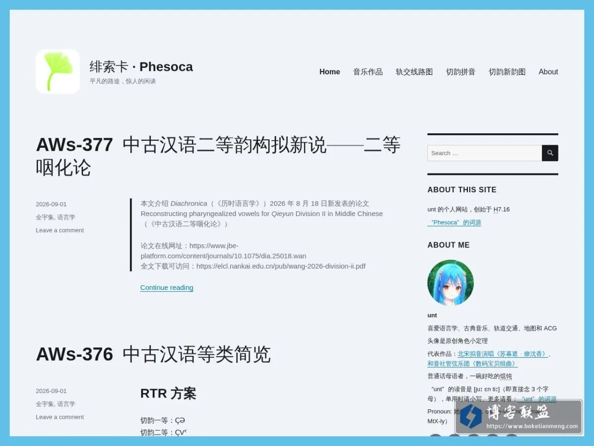Click the RTR 方案 heading
Viewport: 594px width, 446px height.
168,393
